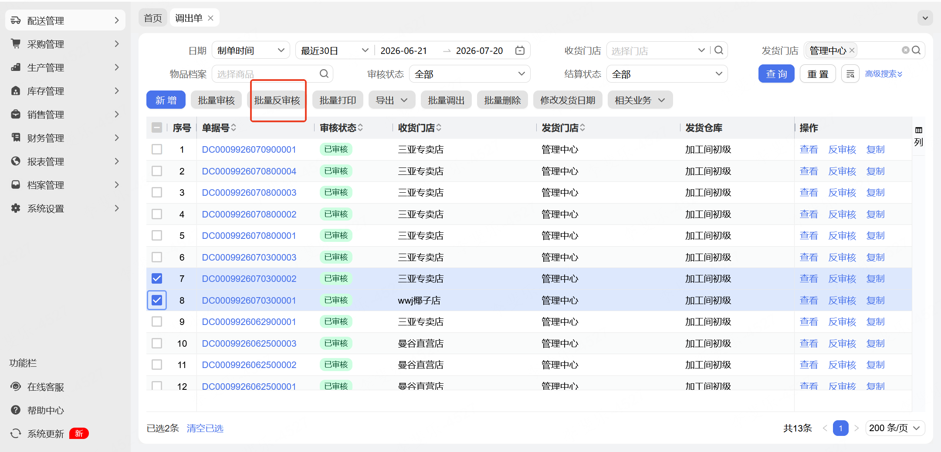This screenshot has height=452, width=941.
Task: Expand the 财务管理 menu
Action: coord(65,138)
